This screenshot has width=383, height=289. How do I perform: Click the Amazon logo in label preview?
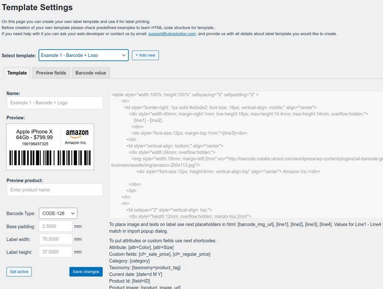point(77,134)
